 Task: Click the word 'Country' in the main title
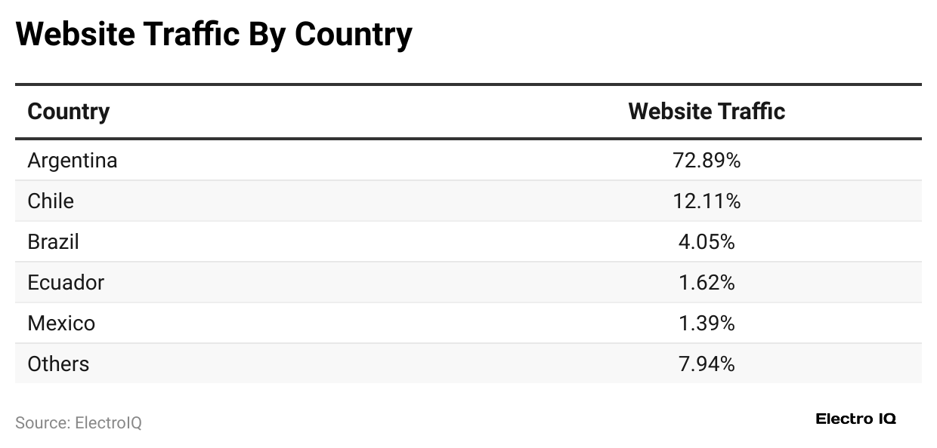tap(354, 34)
